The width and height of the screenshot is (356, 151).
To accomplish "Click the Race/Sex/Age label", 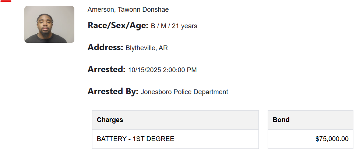I will coord(118,26).
